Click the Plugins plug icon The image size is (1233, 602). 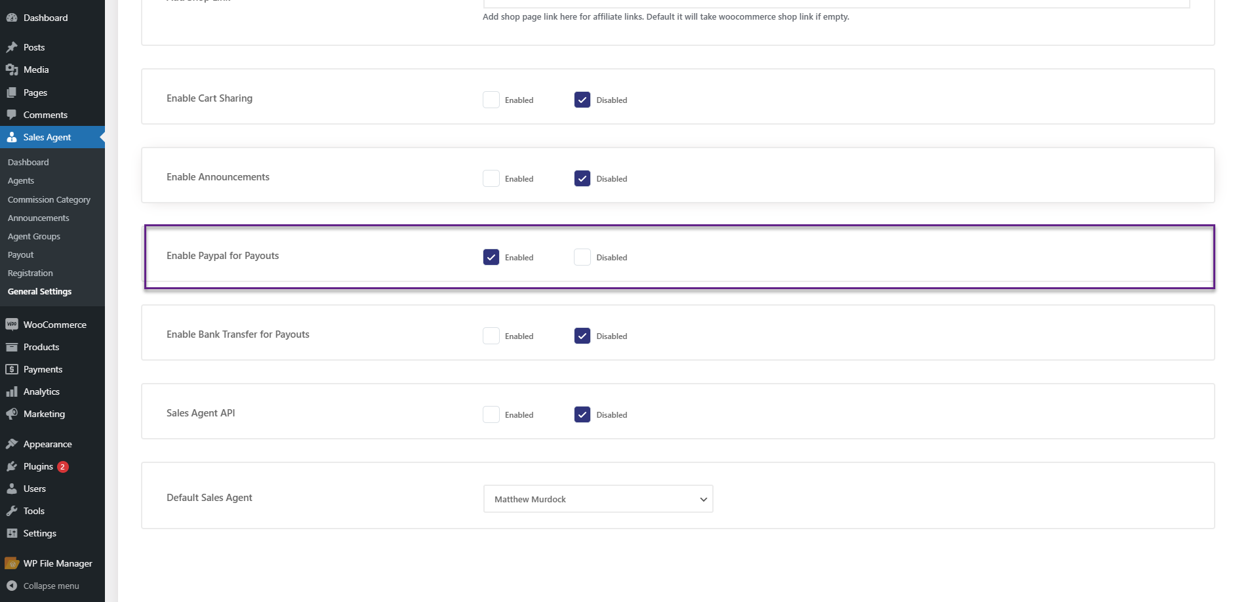click(x=12, y=466)
